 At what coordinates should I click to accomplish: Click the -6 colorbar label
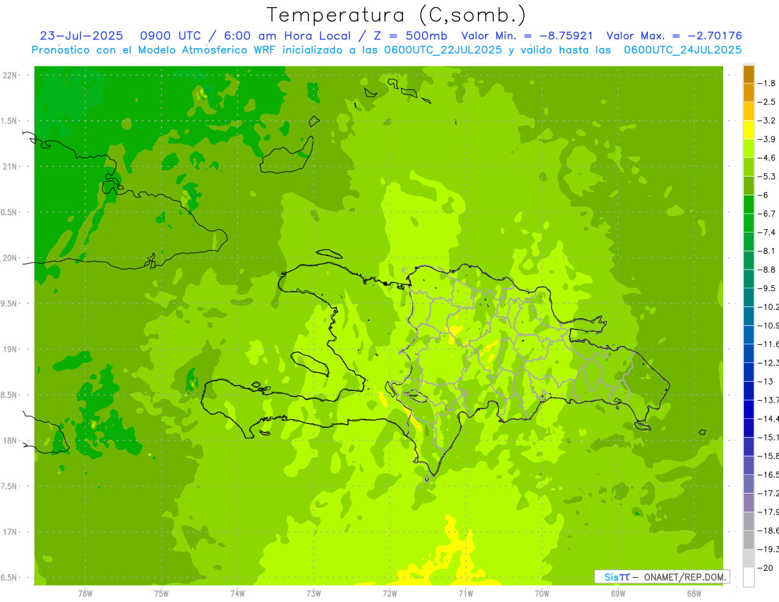(763, 195)
